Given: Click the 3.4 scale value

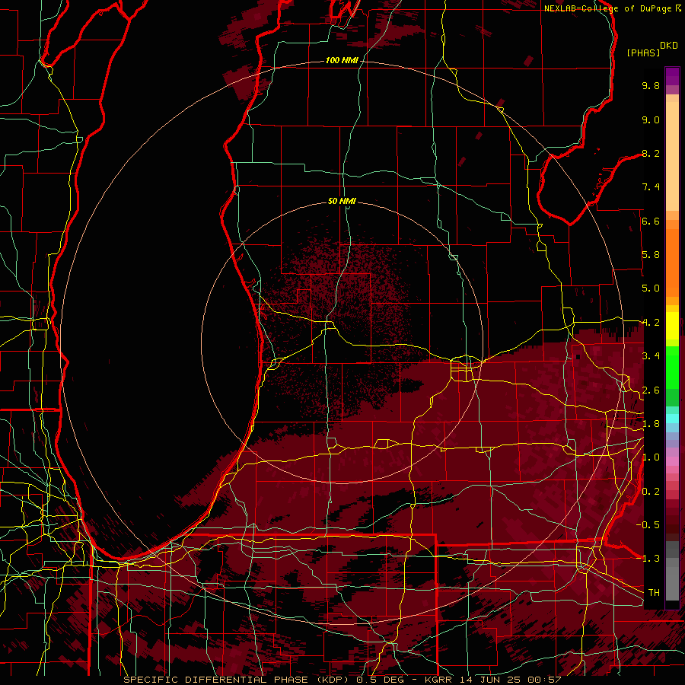Looking at the screenshot, I should (x=651, y=356).
